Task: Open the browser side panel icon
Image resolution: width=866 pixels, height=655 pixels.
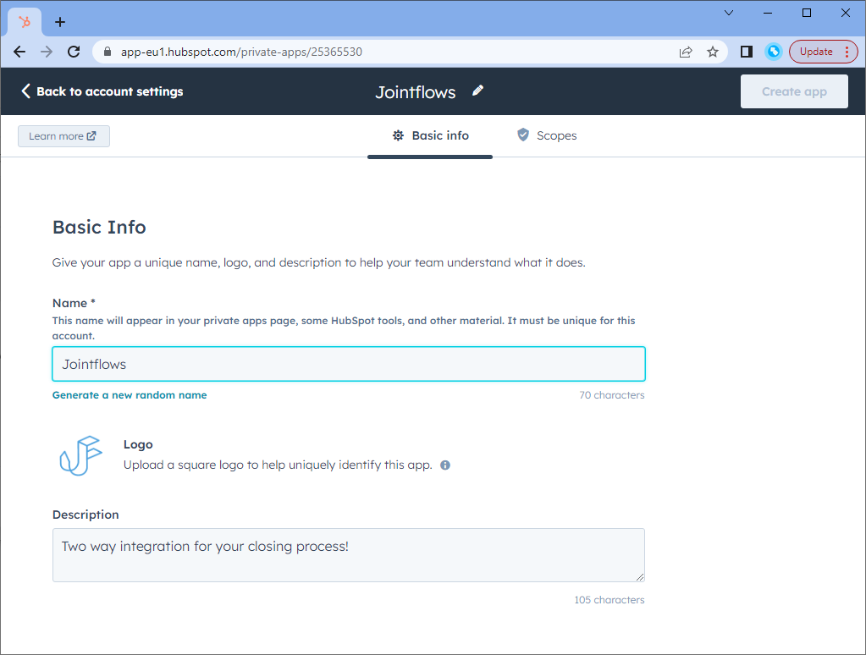Action: [746, 52]
